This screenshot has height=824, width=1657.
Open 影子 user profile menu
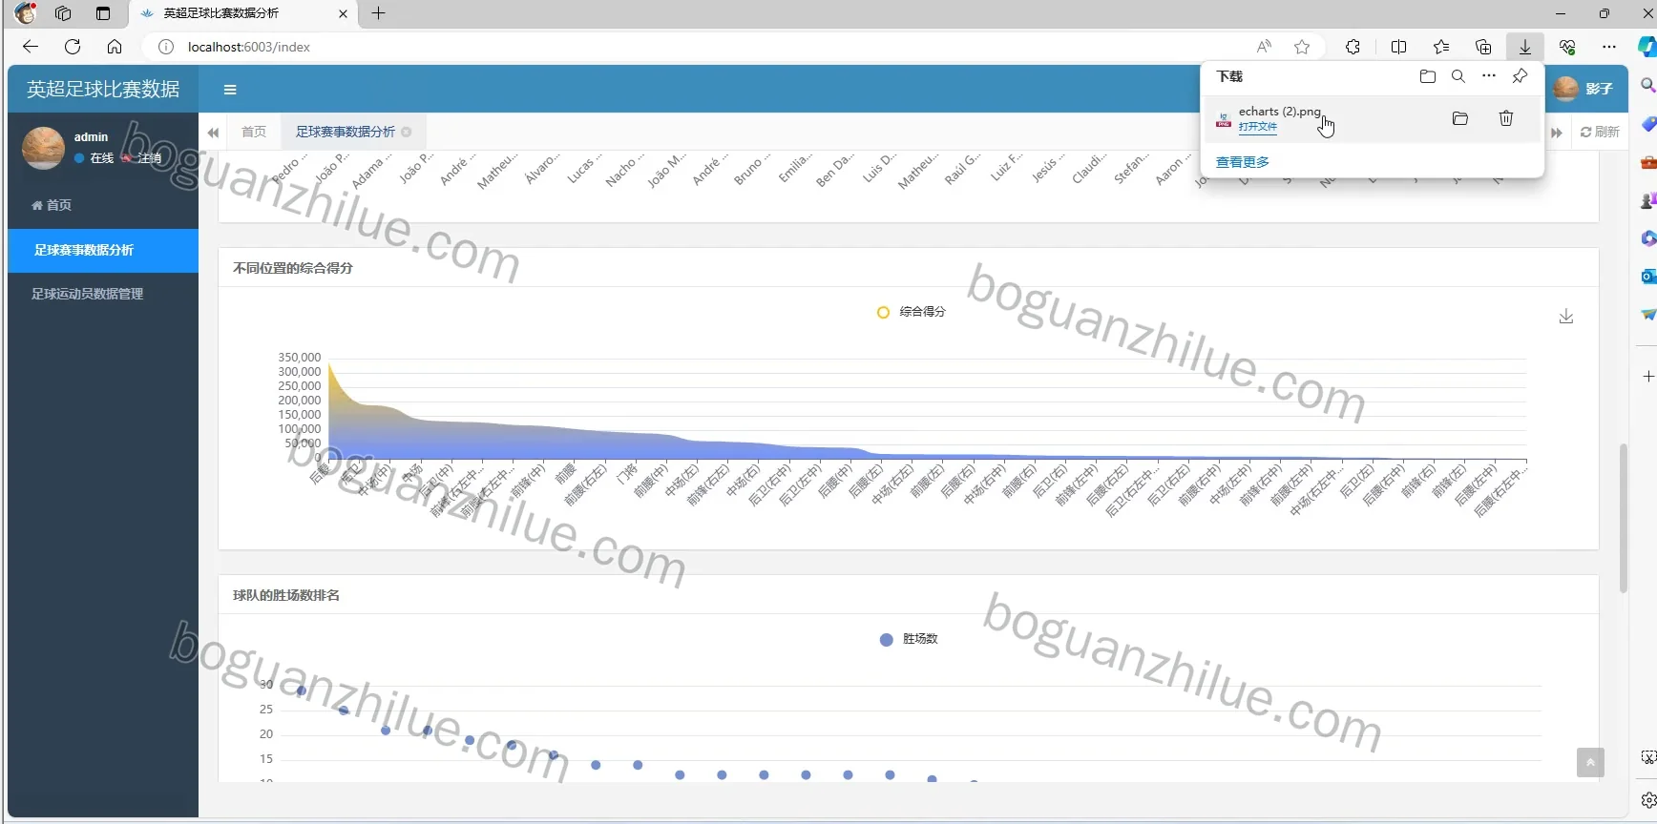(x=1584, y=89)
